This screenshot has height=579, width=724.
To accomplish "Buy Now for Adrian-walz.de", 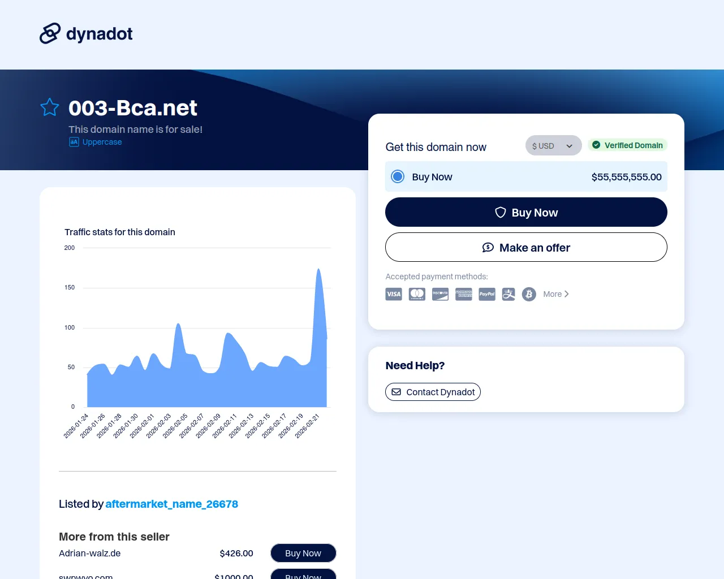I will click(x=303, y=553).
